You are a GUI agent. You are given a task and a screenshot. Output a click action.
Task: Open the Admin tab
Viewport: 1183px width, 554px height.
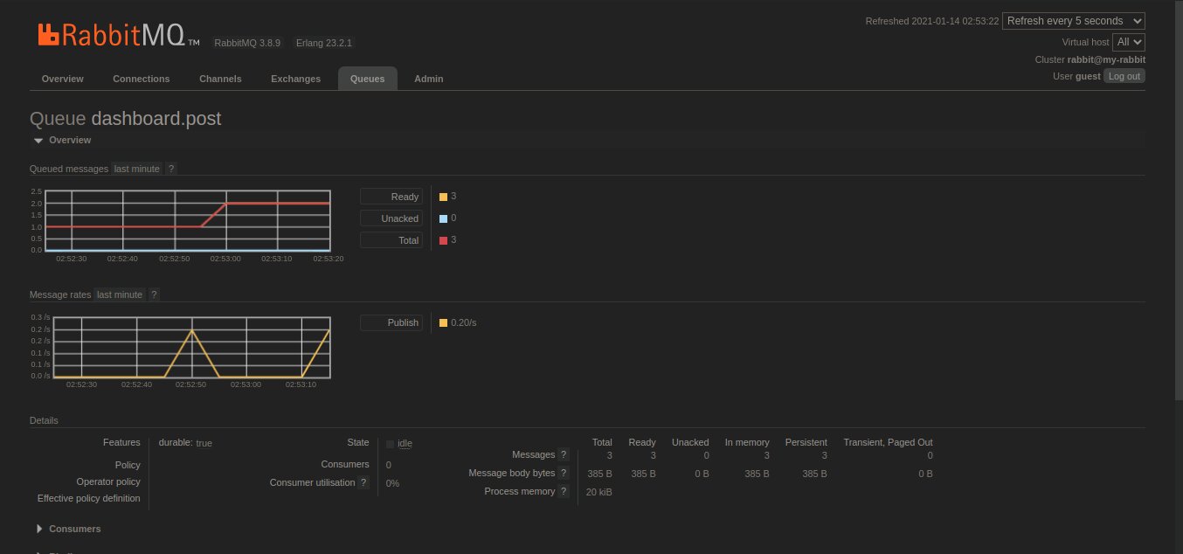coord(428,79)
